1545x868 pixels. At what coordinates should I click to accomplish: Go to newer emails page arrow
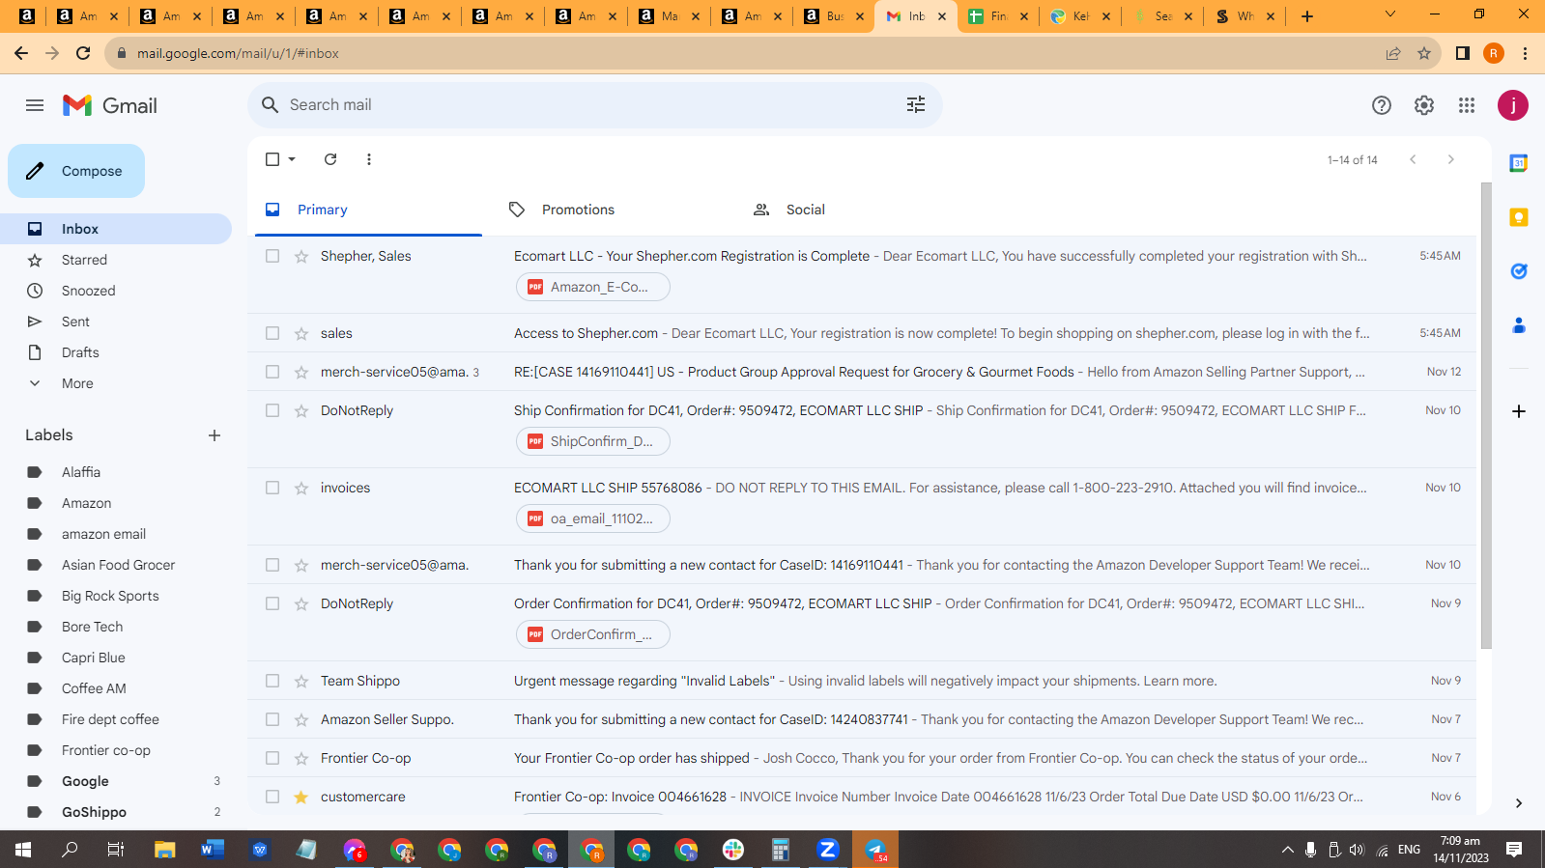pyautogui.click(x=1413, y=159)
